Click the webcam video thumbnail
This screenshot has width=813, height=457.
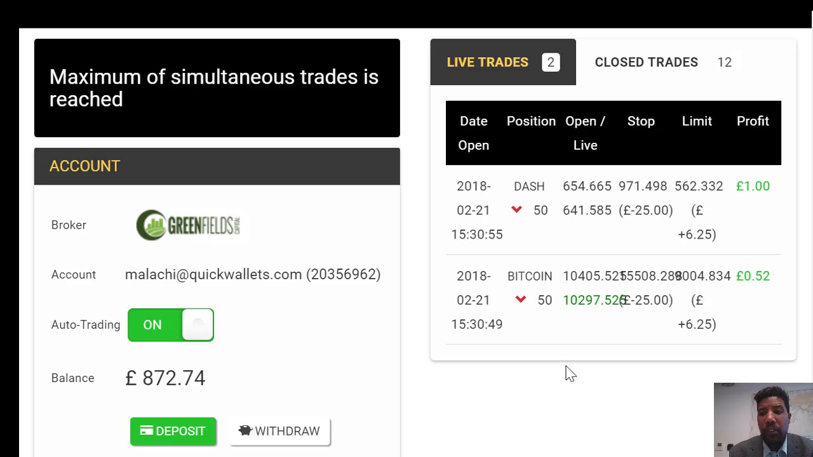tap(763, 420)
